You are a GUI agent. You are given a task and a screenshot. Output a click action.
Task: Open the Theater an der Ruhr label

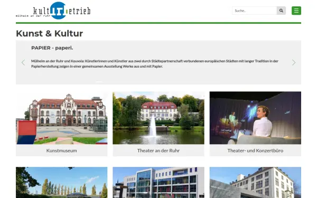tap(158, 150)
